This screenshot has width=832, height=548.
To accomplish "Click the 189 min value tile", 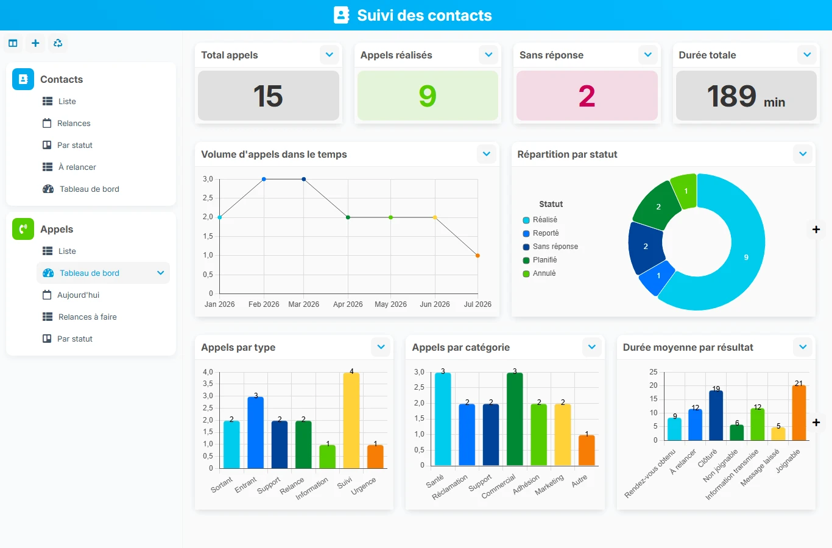I will click(x=746, y=96).
